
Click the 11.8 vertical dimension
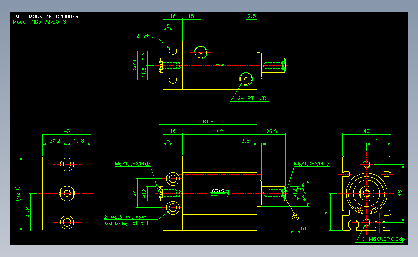click(144, 72)
